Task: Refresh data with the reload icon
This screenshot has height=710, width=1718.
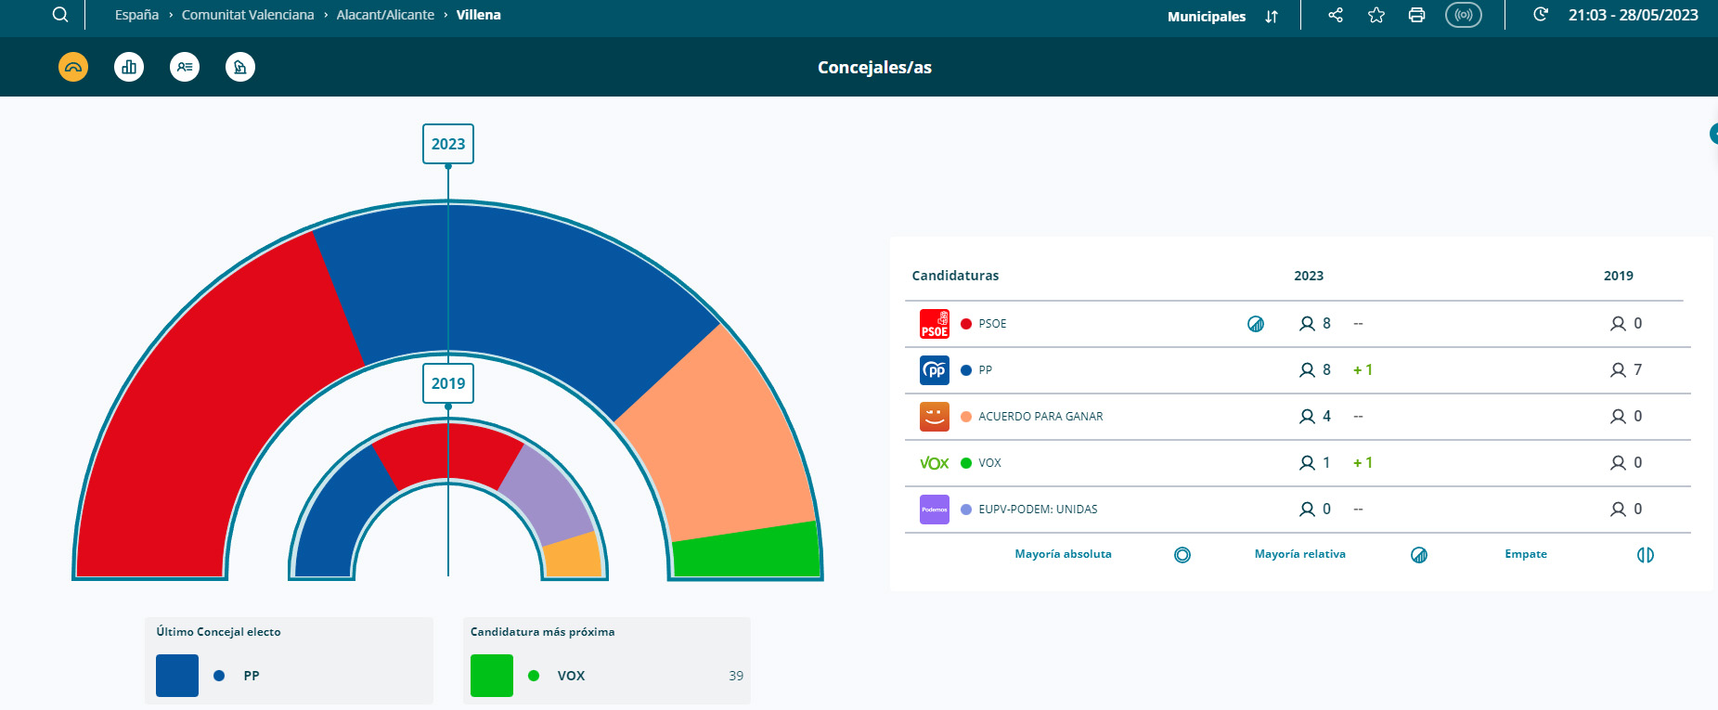Action: 1541,15
